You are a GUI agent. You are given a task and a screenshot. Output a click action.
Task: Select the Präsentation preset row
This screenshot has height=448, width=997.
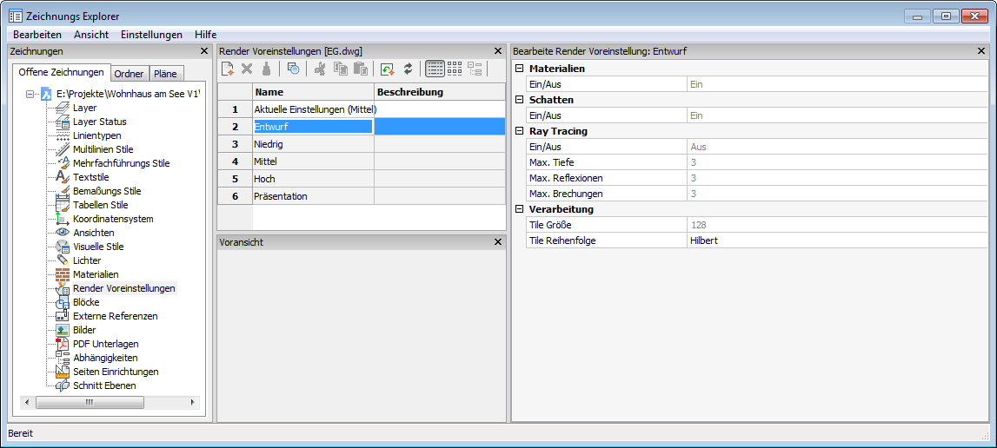(x=280, y=196)
